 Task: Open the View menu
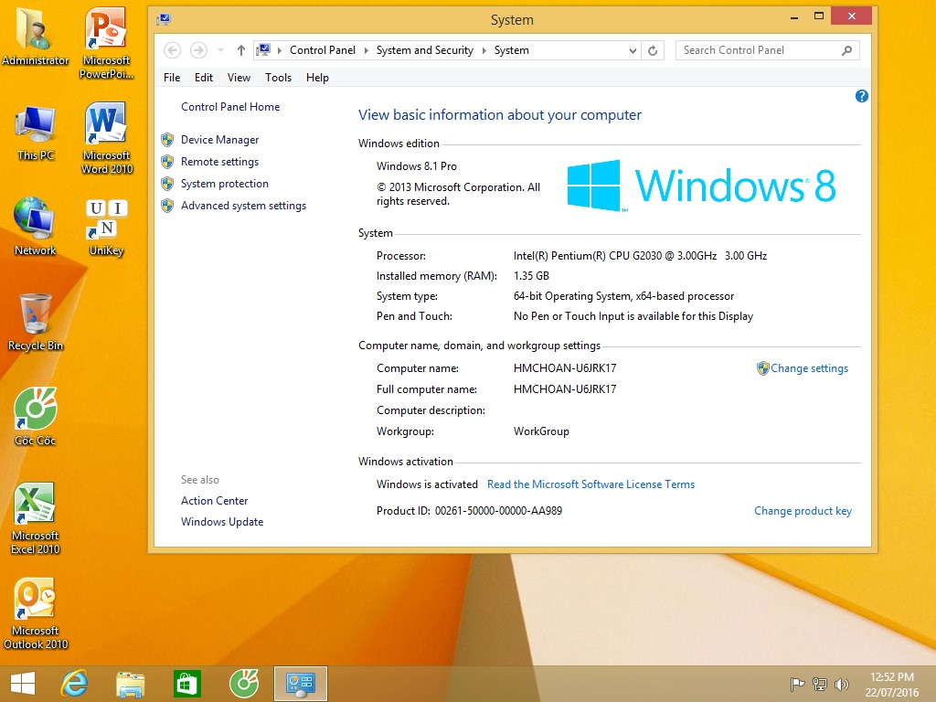coord(239,78)
